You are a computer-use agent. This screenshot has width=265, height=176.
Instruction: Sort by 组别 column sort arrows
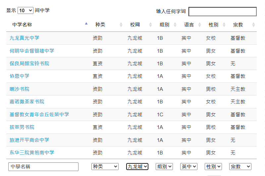tap(175, 25)
